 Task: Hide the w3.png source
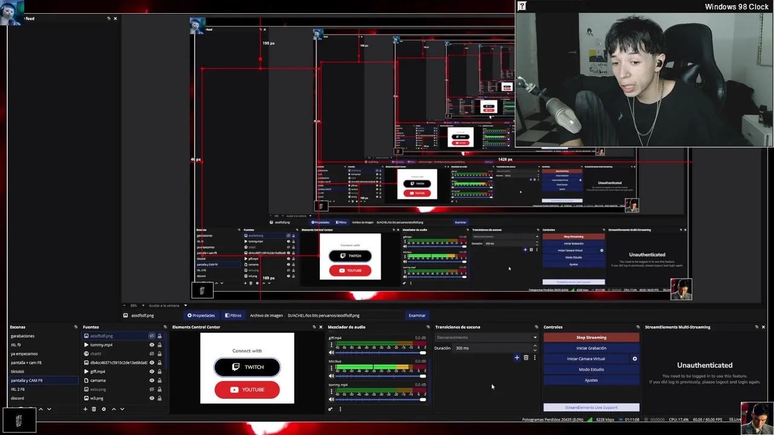[152, 398]
